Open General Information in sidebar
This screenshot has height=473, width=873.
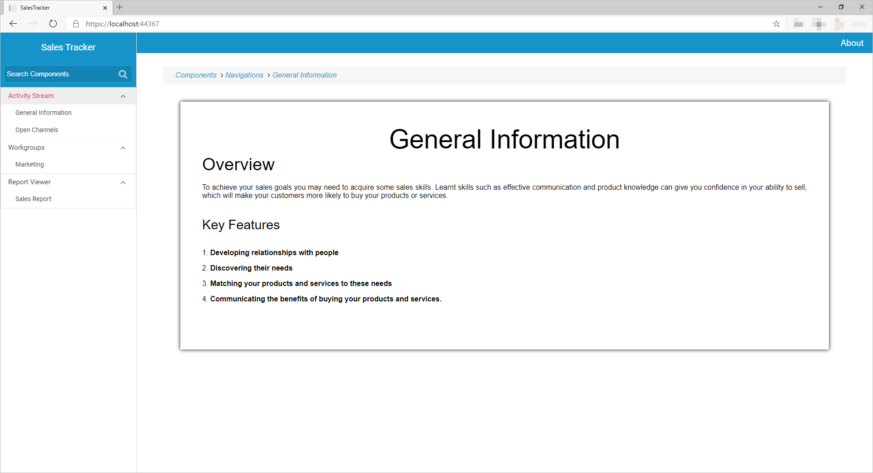tap(44, 113)
